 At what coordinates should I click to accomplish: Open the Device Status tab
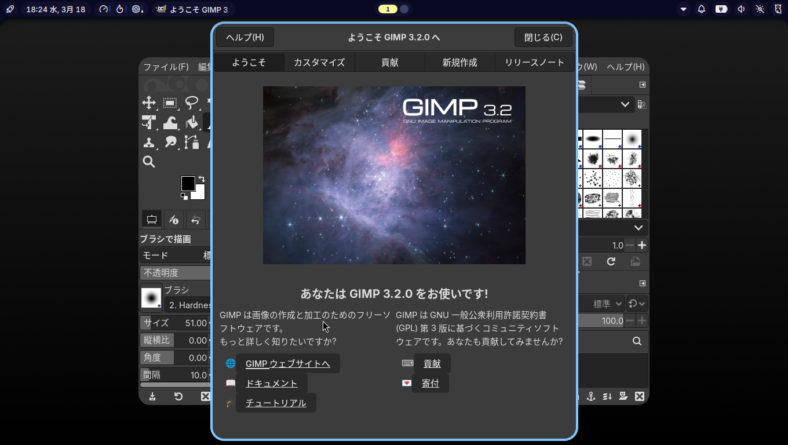(x=173, y=220)
